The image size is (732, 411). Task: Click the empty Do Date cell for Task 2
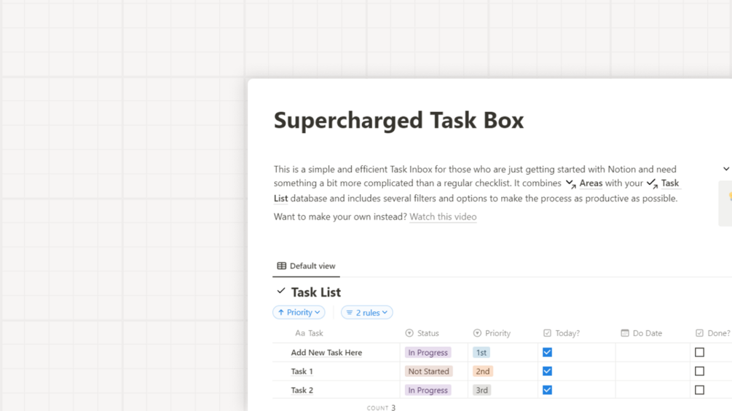click(x=653, y=390)
